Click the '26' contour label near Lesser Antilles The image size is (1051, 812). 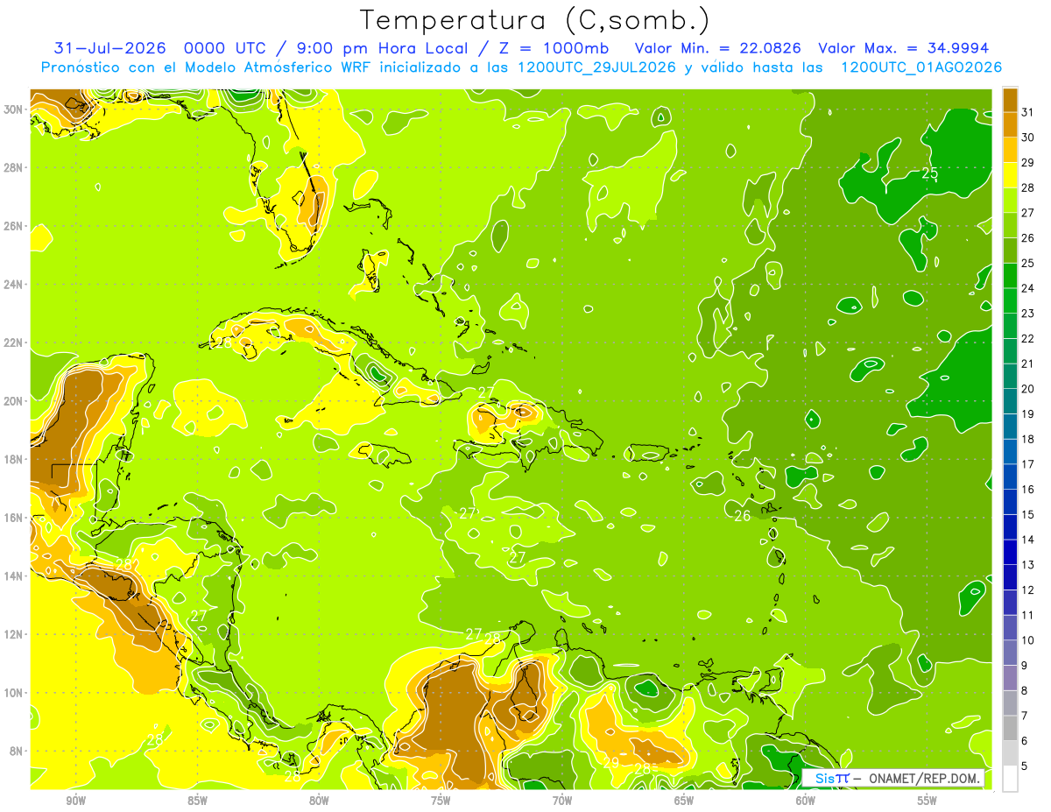[743, 516]
